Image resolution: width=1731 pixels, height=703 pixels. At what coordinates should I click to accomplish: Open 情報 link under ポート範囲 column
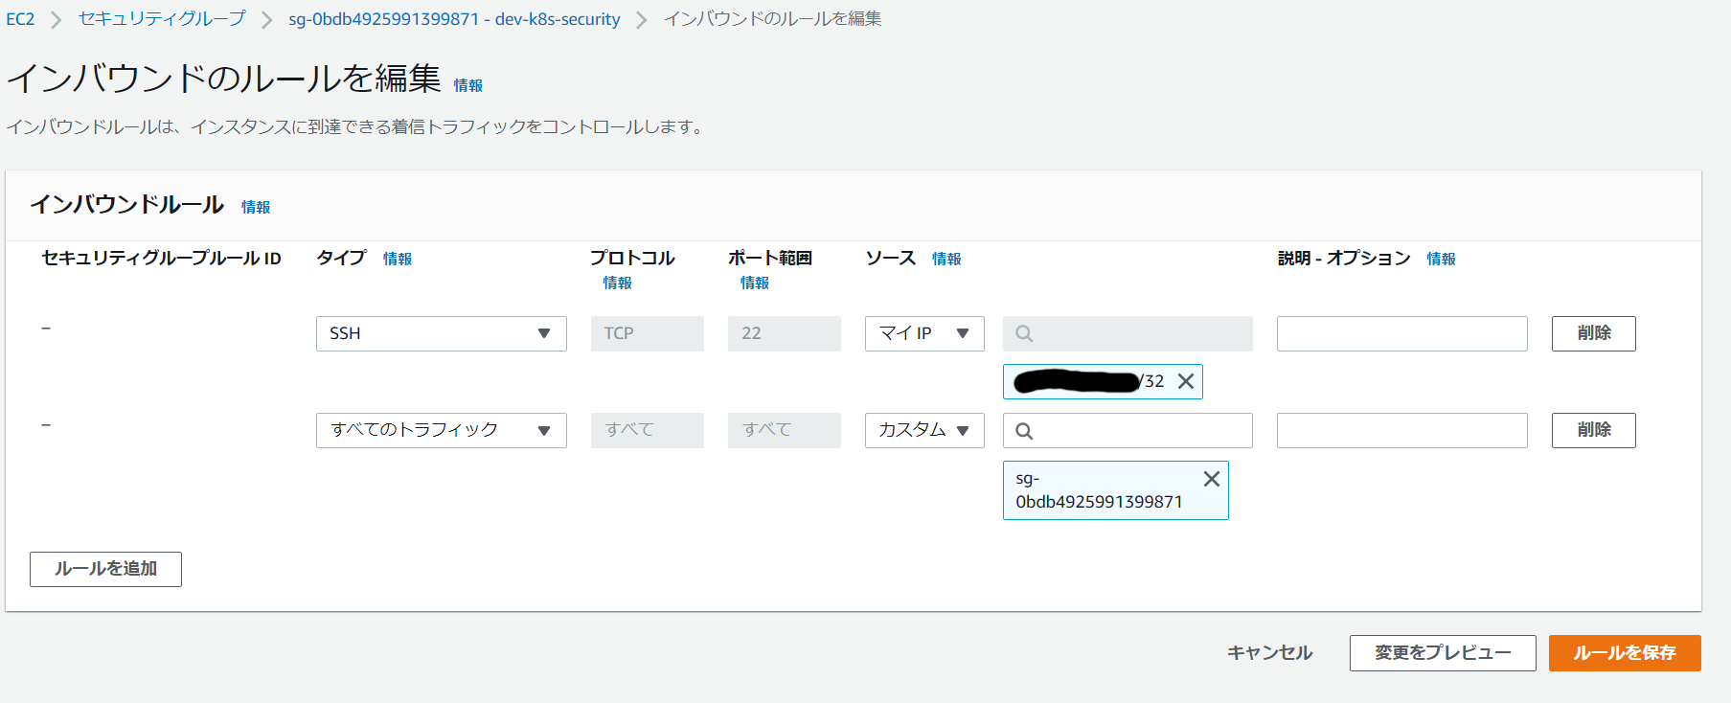(754, 283)
